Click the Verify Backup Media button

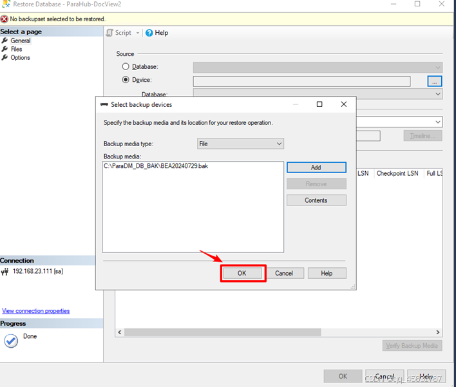pos(412,346)
